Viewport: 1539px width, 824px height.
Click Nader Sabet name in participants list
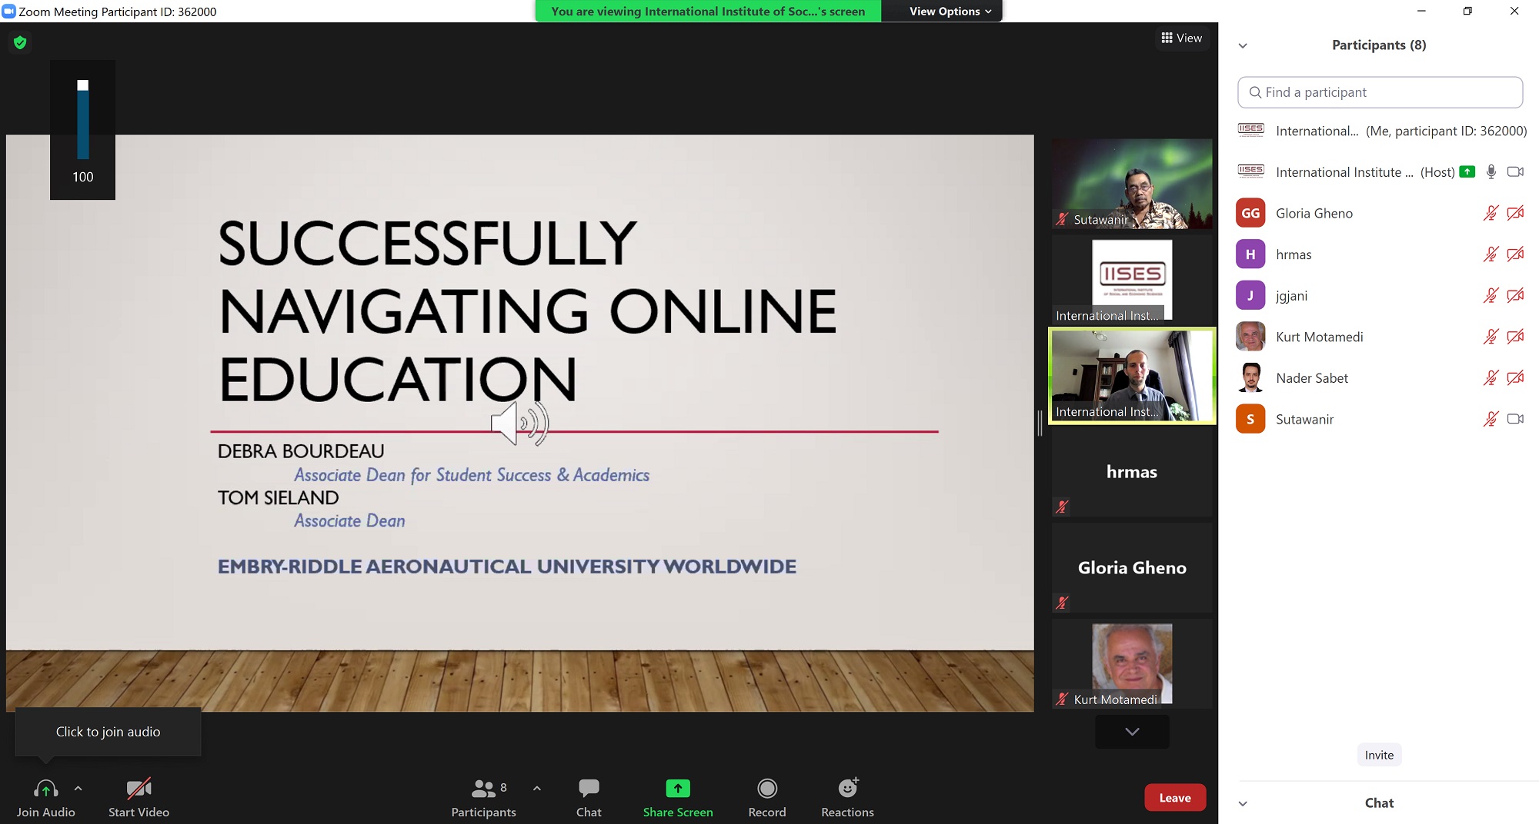tap(1312, 378)
